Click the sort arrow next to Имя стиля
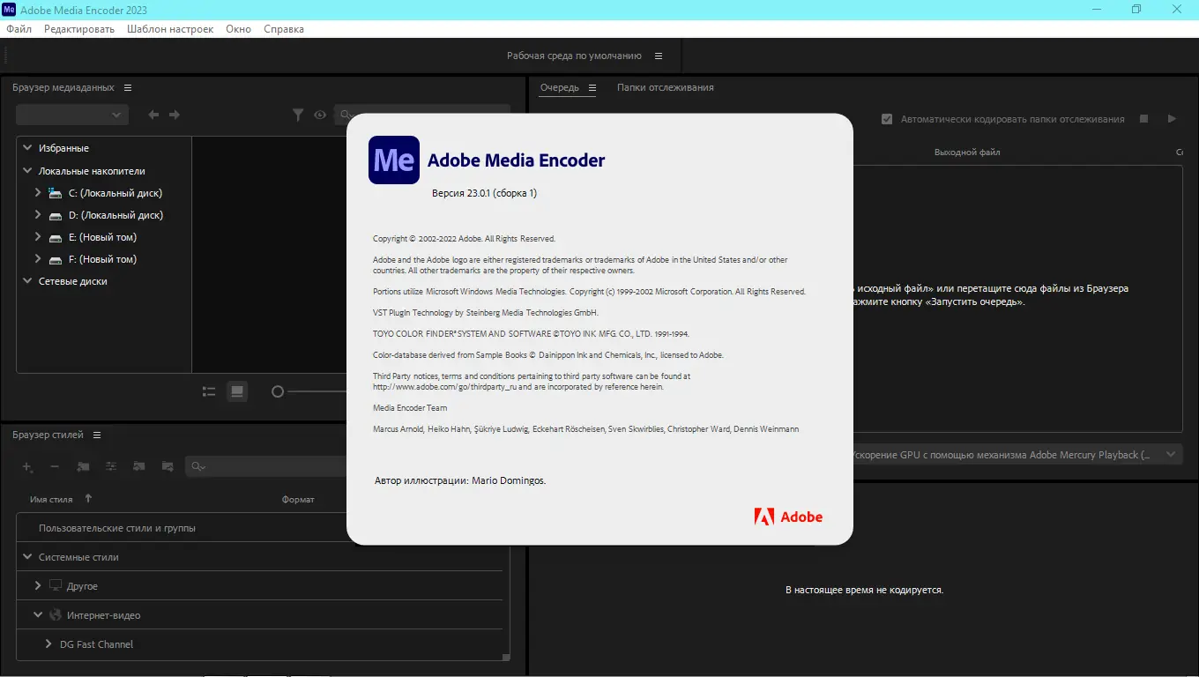This screenshot has width=1199, height=677. (x=88, y=499)
